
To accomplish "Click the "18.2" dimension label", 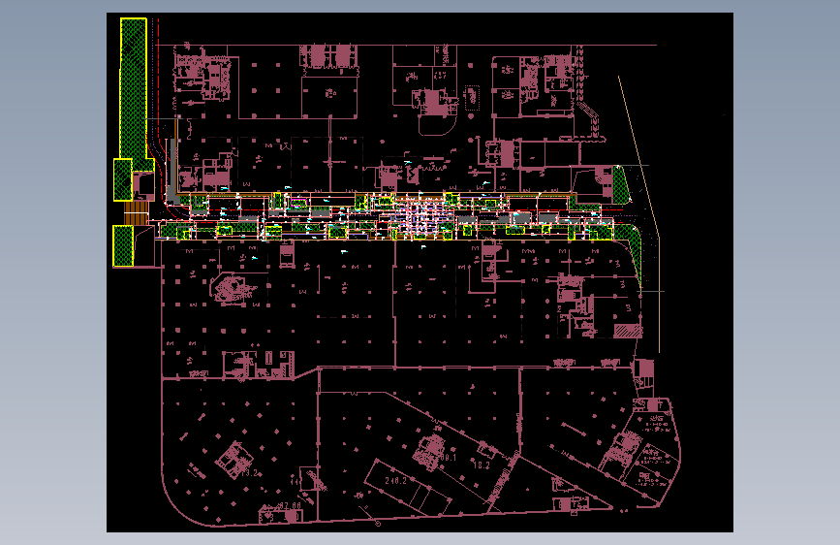I will 482,465.
